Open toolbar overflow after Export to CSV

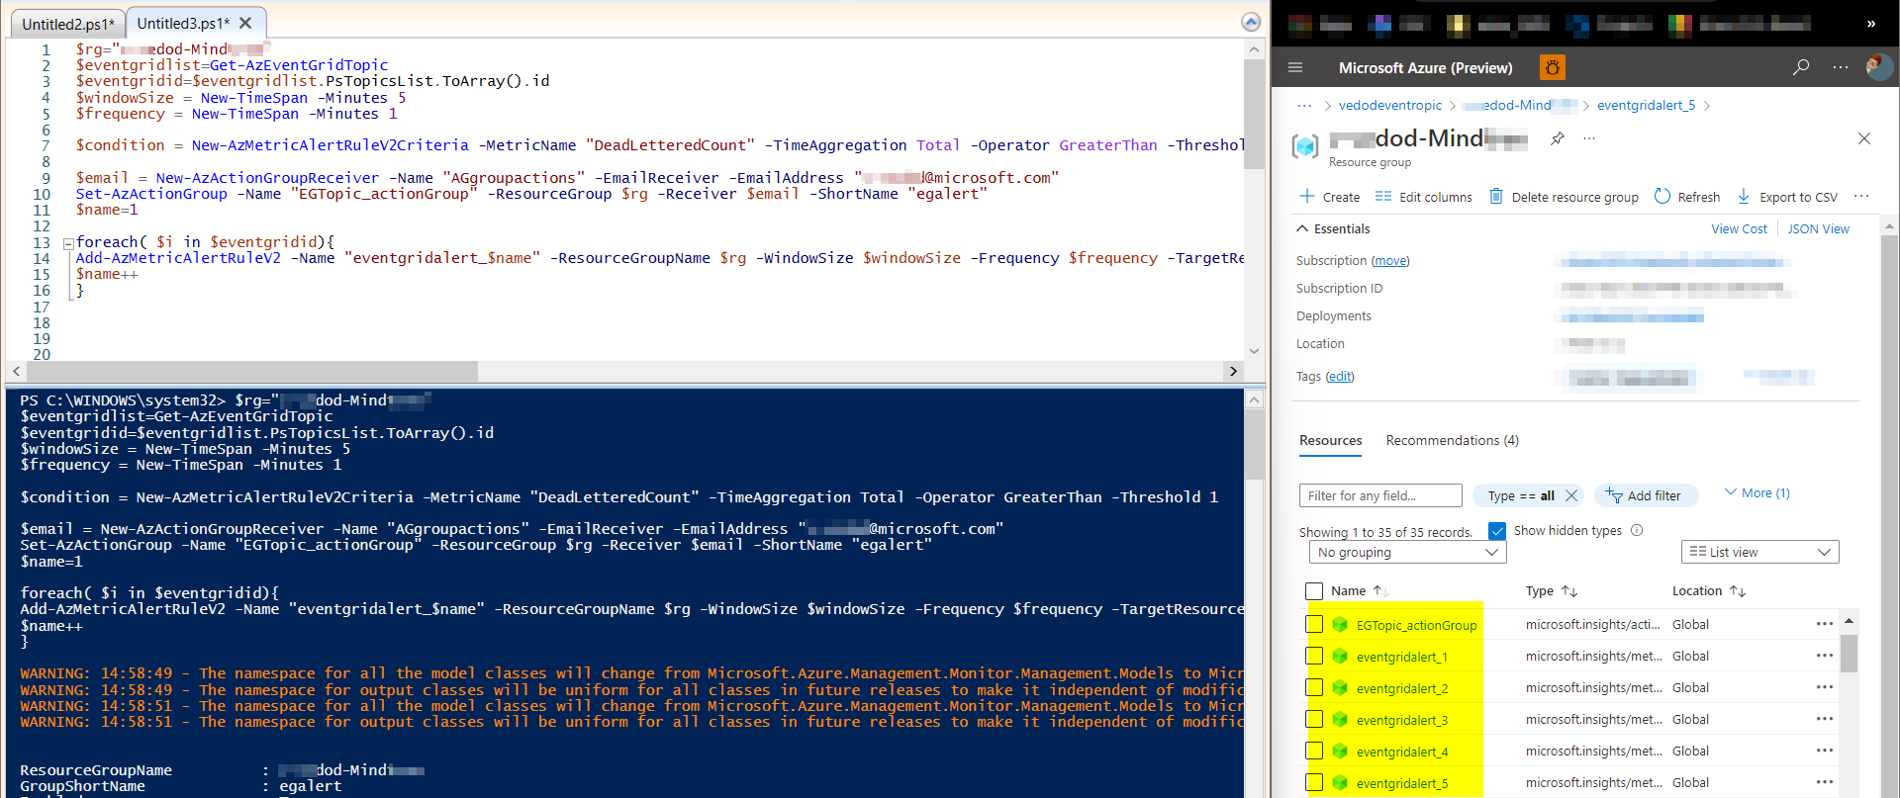pos(1861,196)
